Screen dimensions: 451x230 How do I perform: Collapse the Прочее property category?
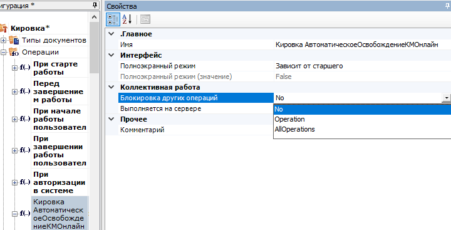[x=111, y=119]
